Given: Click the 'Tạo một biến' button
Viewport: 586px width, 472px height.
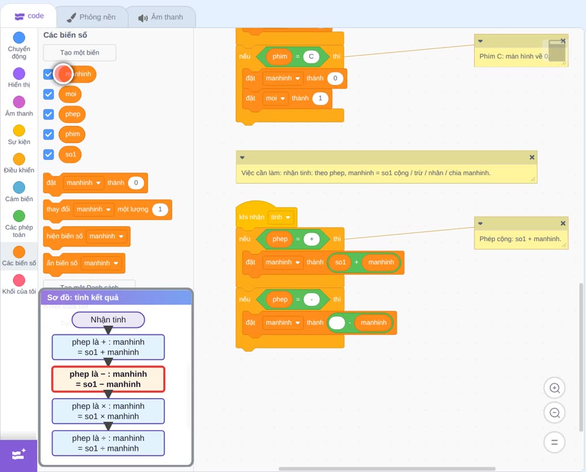Looking at the screenshot, I should pos(80,53).
